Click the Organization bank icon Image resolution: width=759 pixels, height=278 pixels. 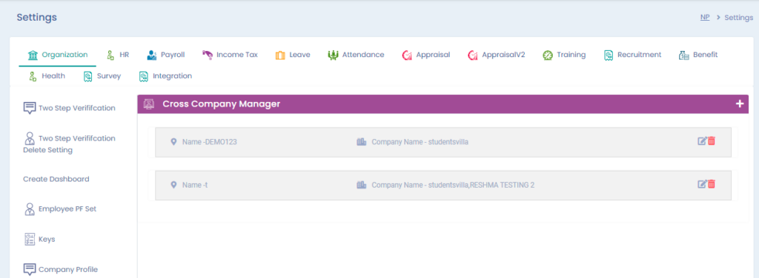point(33,55)
